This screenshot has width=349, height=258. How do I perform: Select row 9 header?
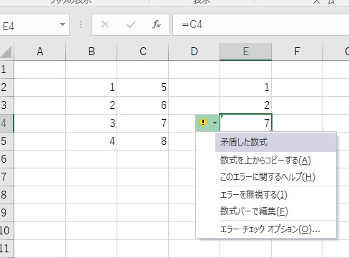[x=6, y=213]
